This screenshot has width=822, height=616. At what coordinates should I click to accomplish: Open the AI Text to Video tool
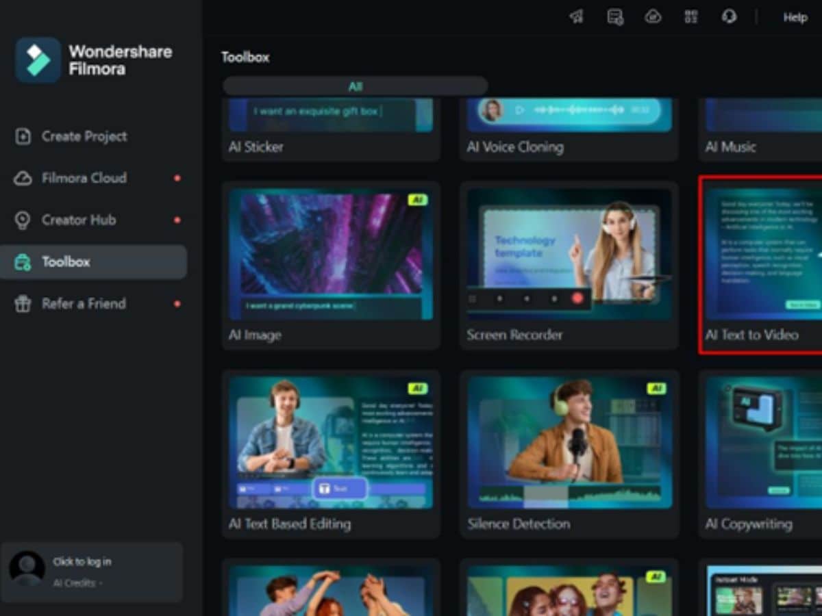(760, 266)
